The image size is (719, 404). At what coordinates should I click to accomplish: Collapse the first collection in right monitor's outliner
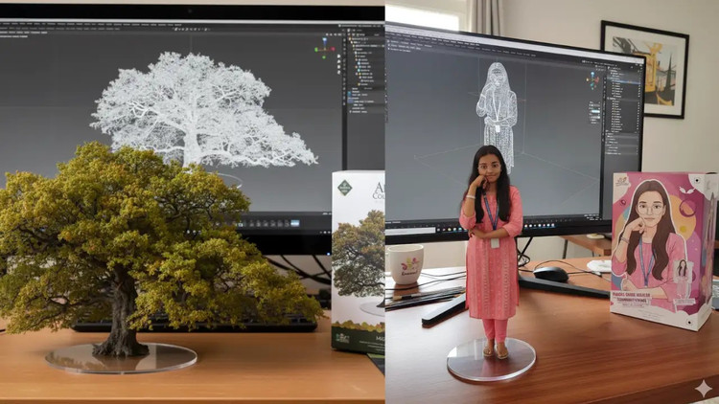click(611, 73)
